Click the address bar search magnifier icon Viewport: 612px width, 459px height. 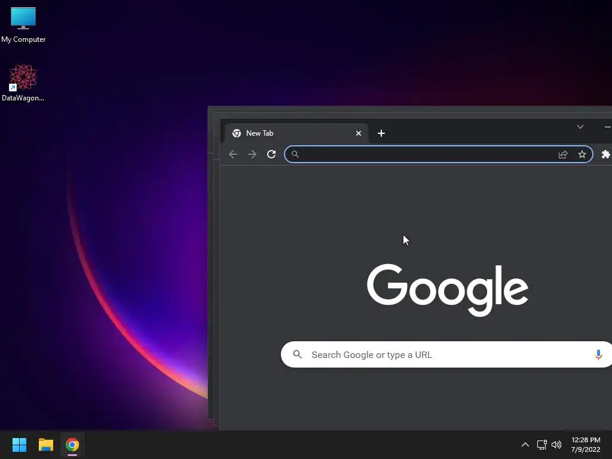pyautogui.click(x=295, y=154)
